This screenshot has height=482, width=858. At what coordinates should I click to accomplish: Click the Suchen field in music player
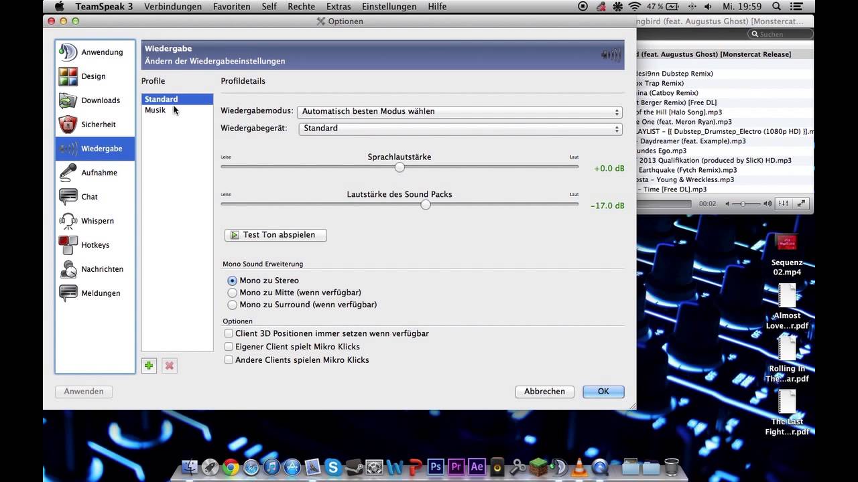781,34
